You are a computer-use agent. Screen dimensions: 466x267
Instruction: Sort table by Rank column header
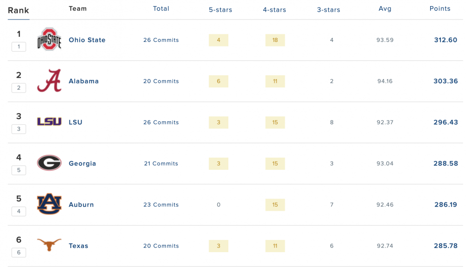click(19, 10)
